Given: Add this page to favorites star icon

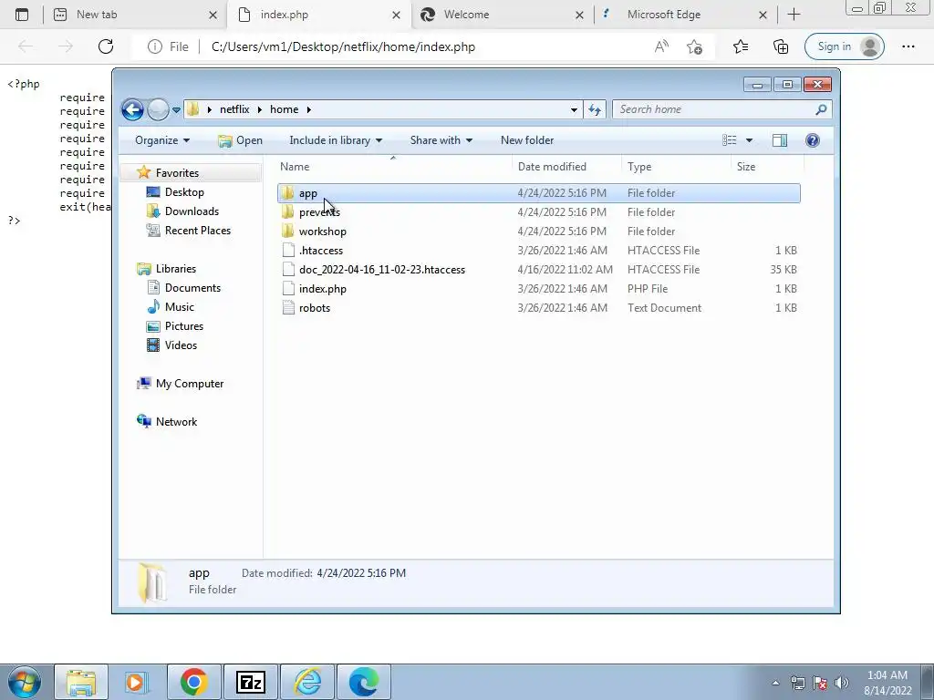Looking at the screenshot, I should tap(694, 46).
